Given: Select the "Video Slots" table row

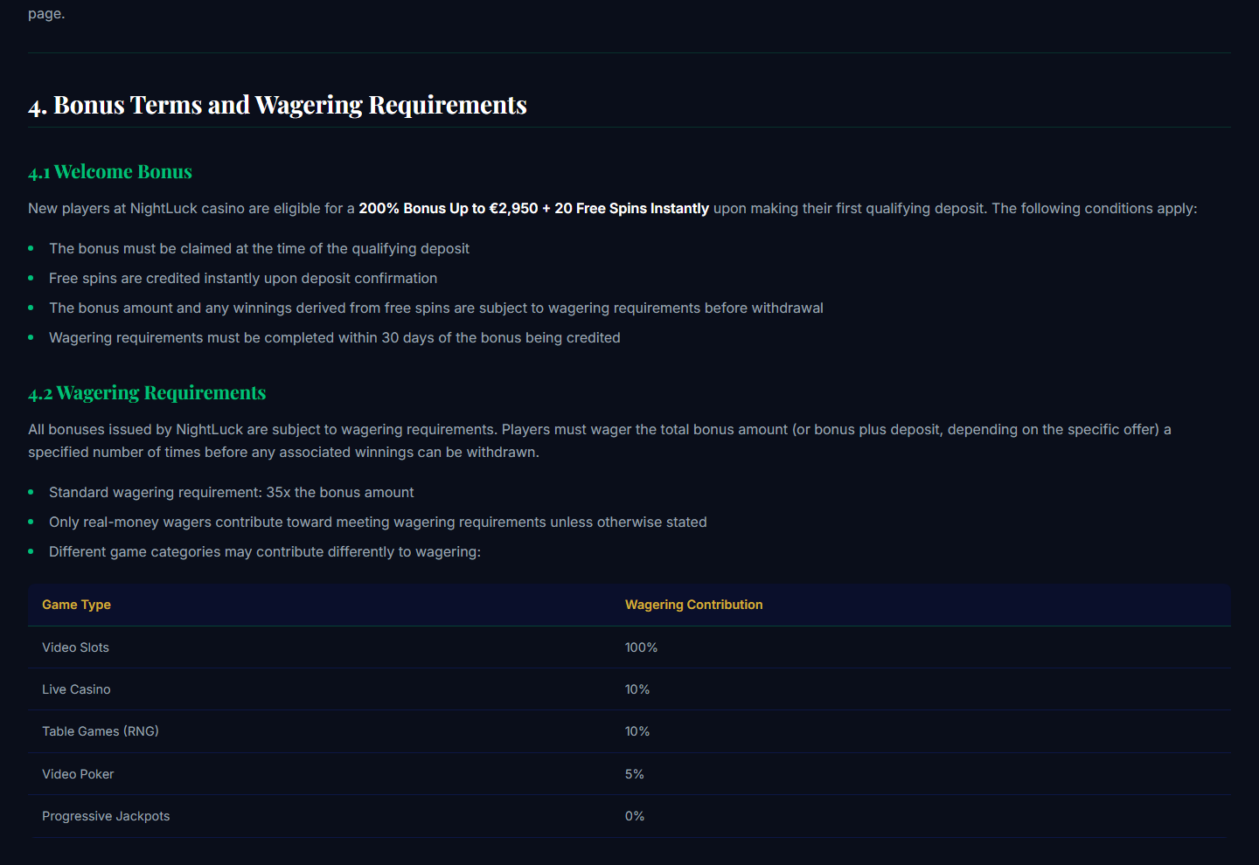Looking at the screenshot, I should point(629,647).
